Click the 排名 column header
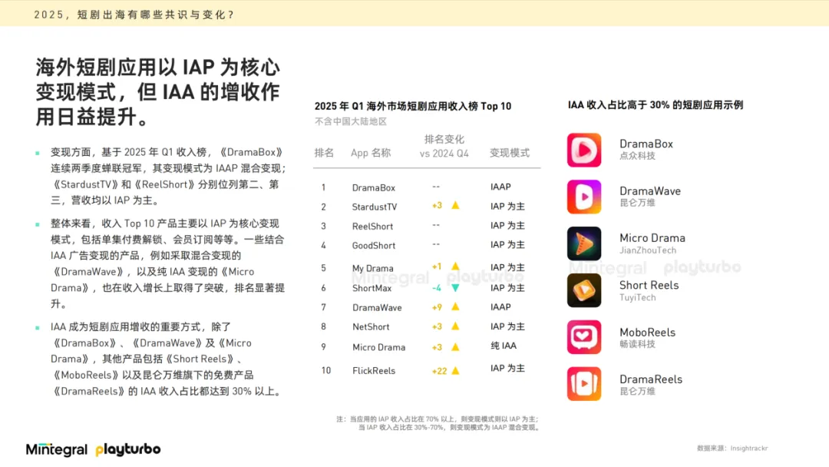The width and height of the screenshot is (829, 467). (324, 153)
